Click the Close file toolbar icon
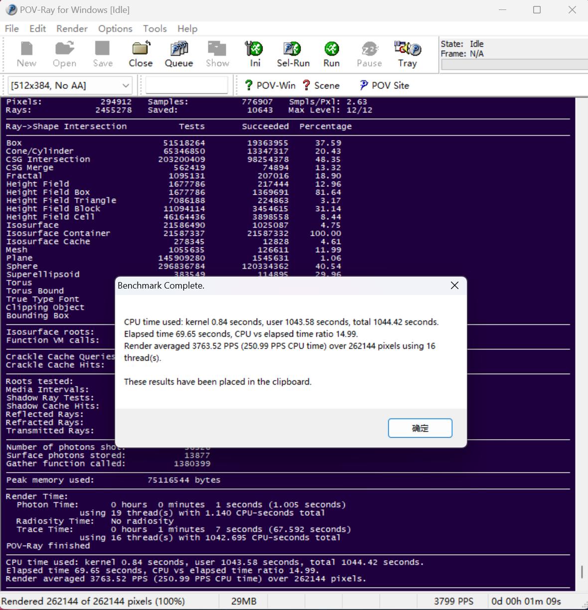 141,54
